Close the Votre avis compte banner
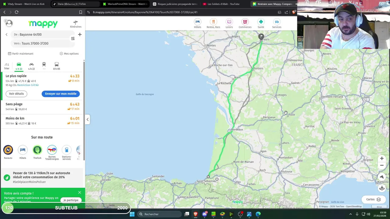Image resolution: width=390 pixels, height=219 pixels. click(80, 193)
